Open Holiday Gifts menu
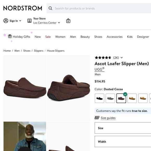This screenshot has width=151, height=151. click(21, 37)
